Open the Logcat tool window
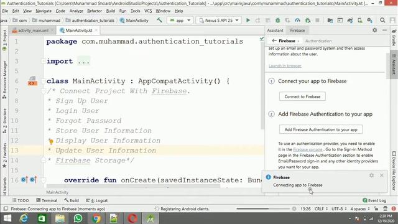Image resolution: width=398 pixels, height=224 pixels. [97, 200]
